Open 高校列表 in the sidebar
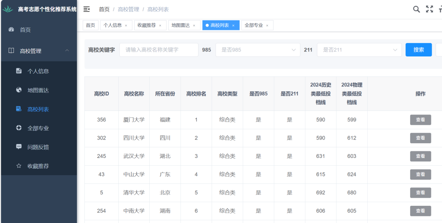Viewport: 442px width, 223px height. 39,109
